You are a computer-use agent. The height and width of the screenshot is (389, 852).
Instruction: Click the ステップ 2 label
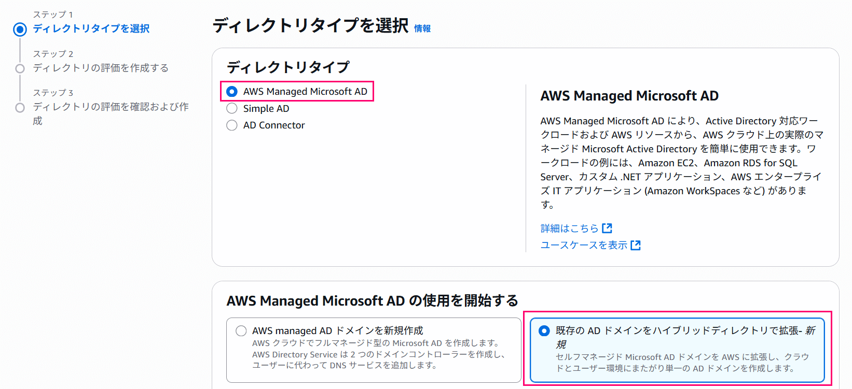(53, 54)
